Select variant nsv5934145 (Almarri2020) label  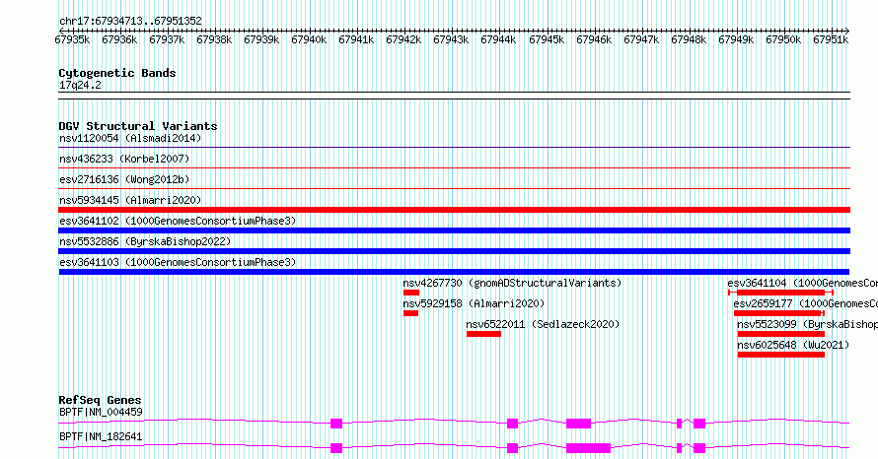click(x=130, y=200)
